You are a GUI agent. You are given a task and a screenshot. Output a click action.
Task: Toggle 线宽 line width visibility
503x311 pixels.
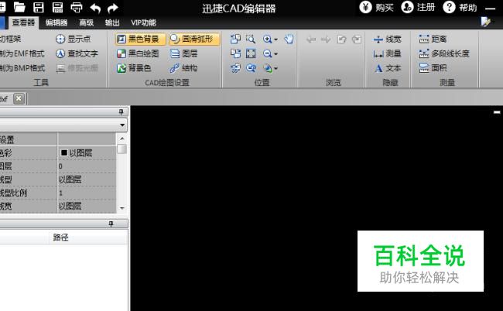tap(387, 39)
